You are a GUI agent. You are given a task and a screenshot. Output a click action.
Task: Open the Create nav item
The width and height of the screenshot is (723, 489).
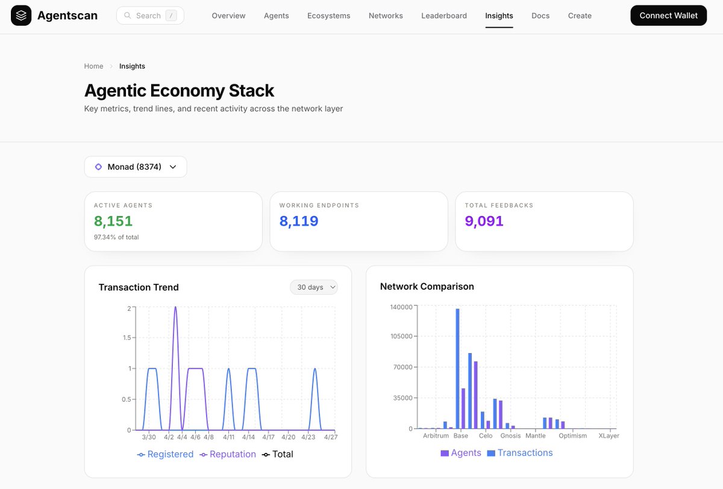coord(580,16)
